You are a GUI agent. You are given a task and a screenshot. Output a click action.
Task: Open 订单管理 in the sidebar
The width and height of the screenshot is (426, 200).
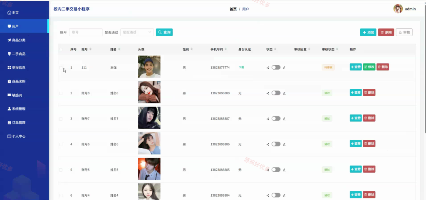pos(24,122)
